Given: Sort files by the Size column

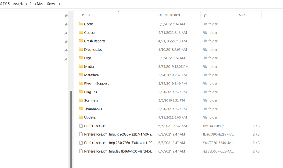Looking at the screenshot, I should 242,15.
